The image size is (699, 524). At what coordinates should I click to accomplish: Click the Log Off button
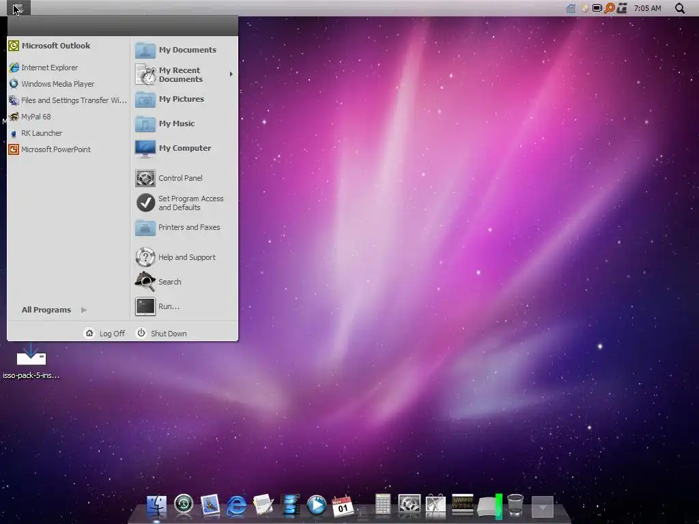pos(105,333)
